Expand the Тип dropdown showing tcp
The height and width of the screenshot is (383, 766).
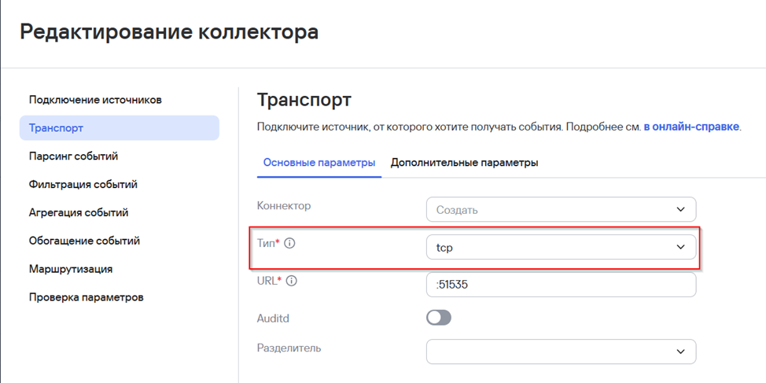[561, 248]
